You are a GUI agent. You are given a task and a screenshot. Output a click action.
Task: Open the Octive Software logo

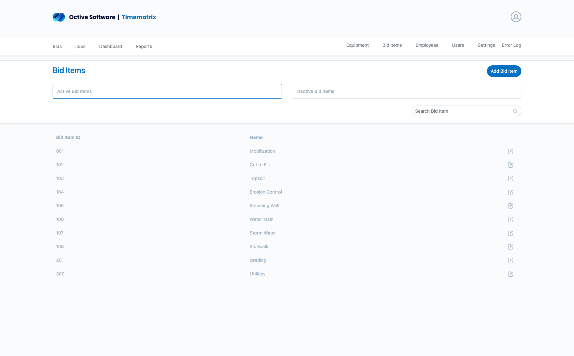coord(59,17)
